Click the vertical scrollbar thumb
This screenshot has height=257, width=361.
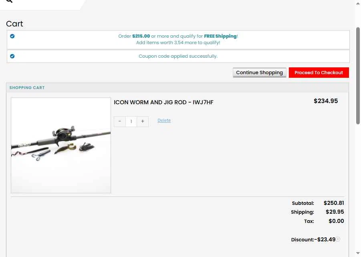(x=358, y=76)
